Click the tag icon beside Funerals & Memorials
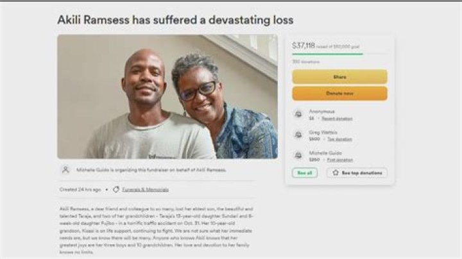The width and height of the screenshot is (462, 259). coord(116,190)
